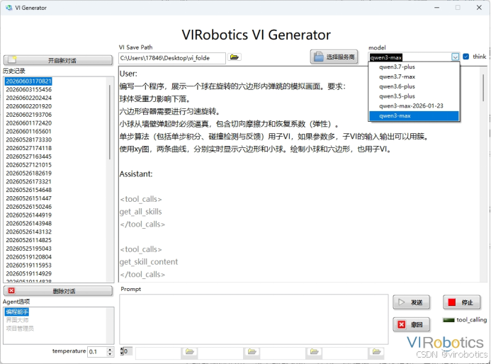Open history record 20260603170821
The width and height of the screenshot is (491, 364).
point(29,81)
